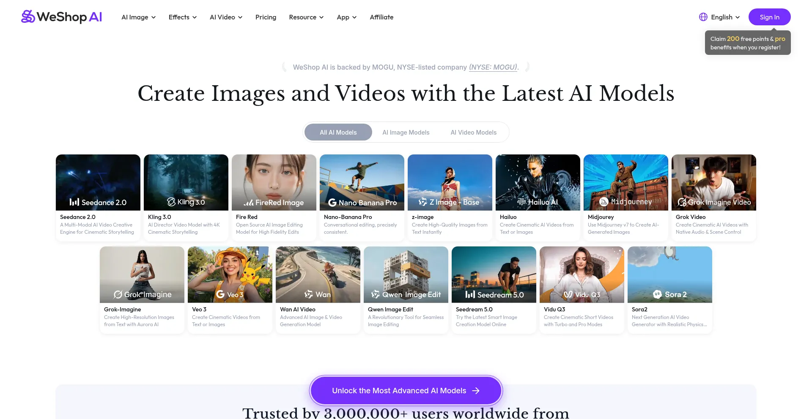Open the Fire Red title link
812x419 pixels.
247,217
